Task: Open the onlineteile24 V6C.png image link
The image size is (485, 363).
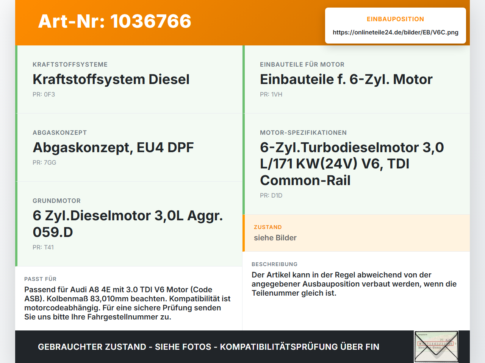Action: tap(396, 32)
